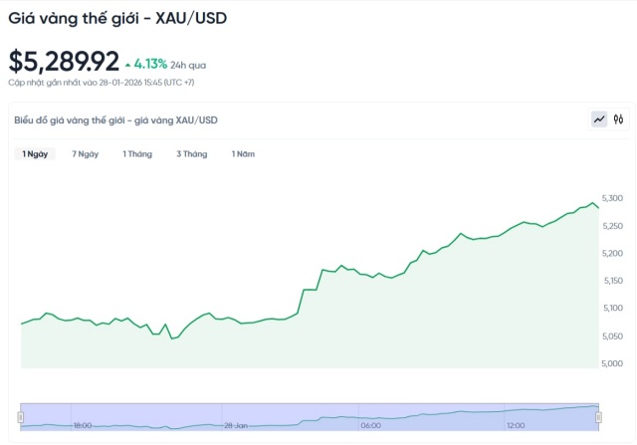The width and height of the screenshot is (637, 445).
Task: Click the 06:00 mark in range navigator
Action: pos(370,425)
